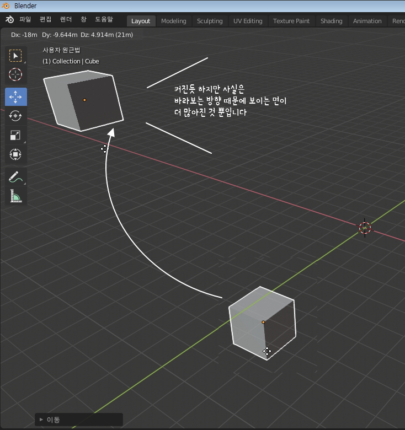Viewport: 405px width, 430px height.
Task: Select the Move tool
Action: click(15, 97)
